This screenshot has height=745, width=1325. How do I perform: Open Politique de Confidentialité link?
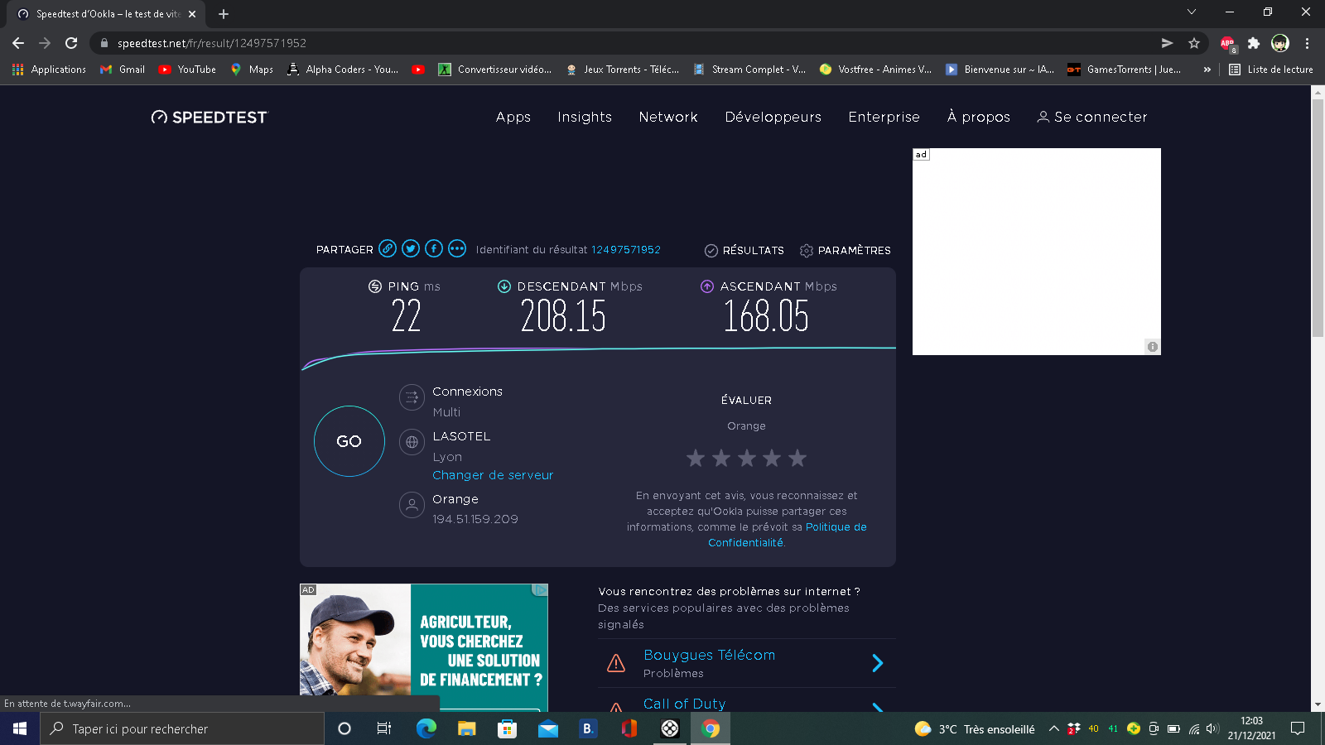[788, 535]
